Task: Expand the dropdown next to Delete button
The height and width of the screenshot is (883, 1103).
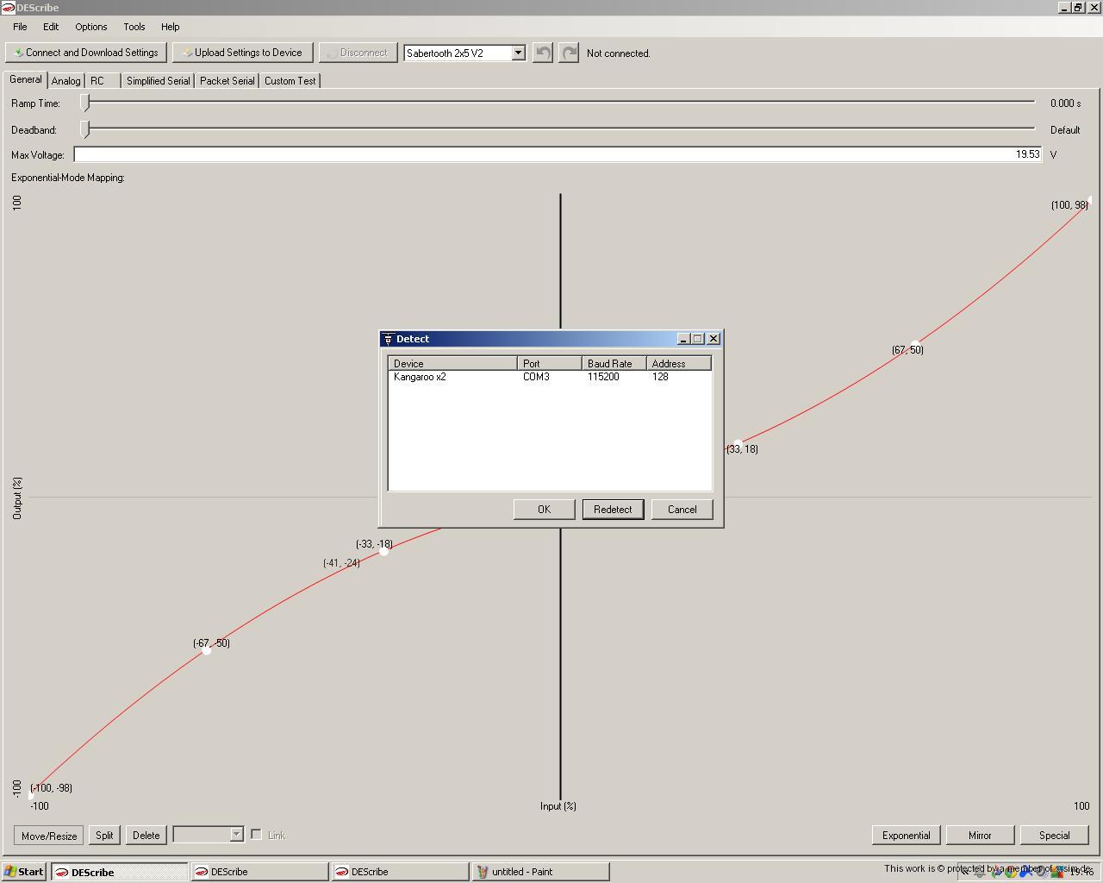Action: click(x=236, y=835)
